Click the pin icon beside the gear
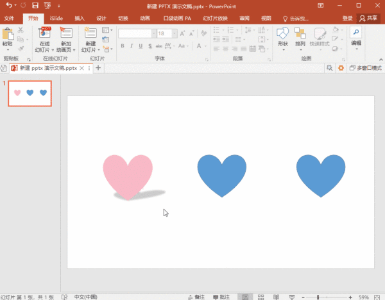The image size is (385, 300). click(x=329, y=68)
